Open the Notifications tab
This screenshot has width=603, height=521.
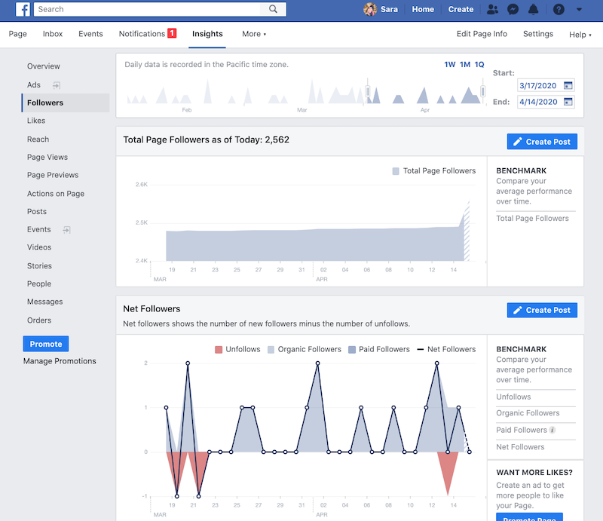tap(142, 34)
